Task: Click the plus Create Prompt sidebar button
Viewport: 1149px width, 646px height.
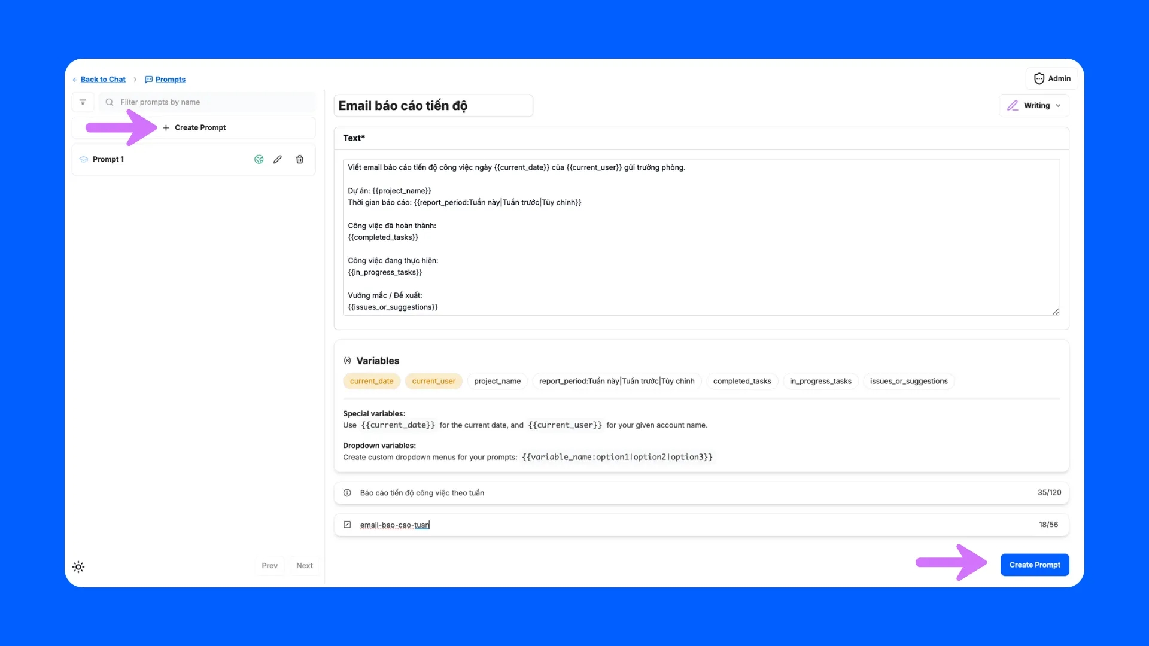Action: click(194, 127)
